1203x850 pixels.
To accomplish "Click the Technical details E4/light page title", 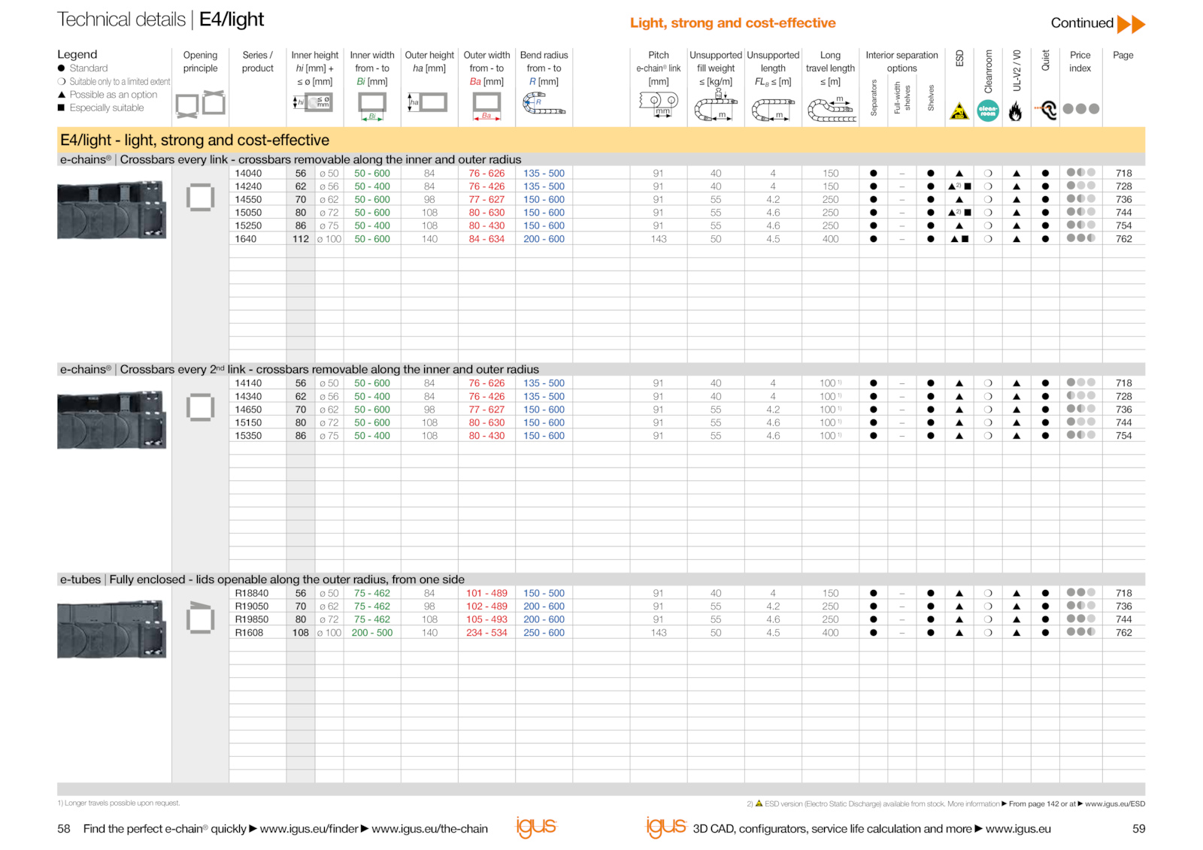I will tap(161, 20).
